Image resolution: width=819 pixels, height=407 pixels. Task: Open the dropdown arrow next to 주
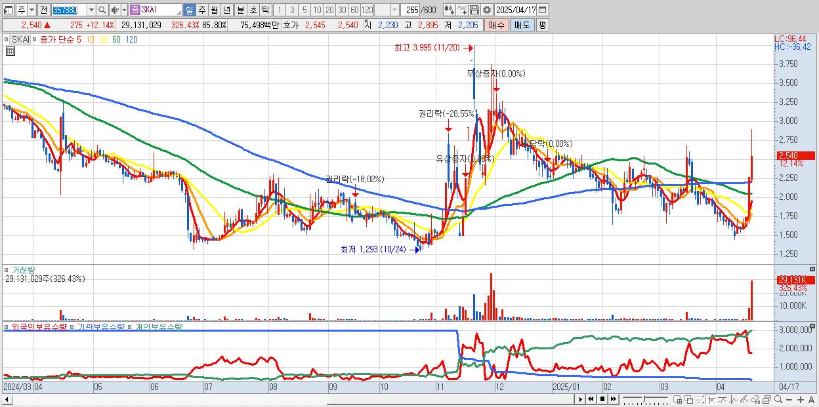(x=31, y=10)
